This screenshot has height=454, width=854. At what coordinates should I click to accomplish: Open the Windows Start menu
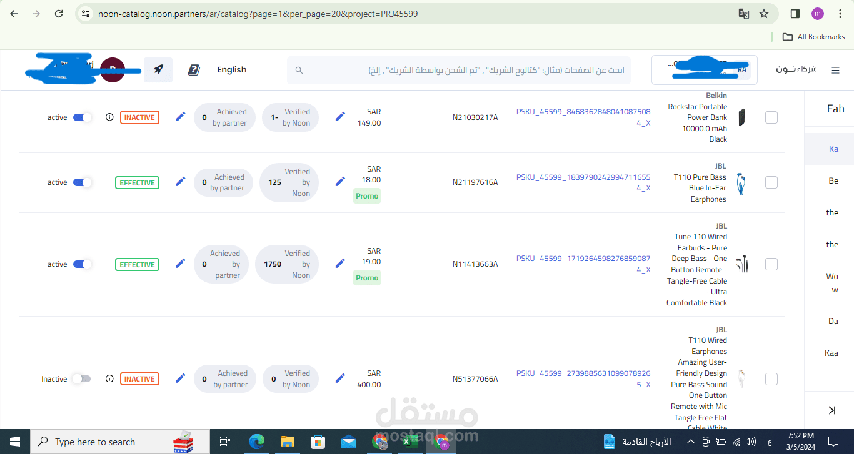pyautogui.click(x=15, y=442)
